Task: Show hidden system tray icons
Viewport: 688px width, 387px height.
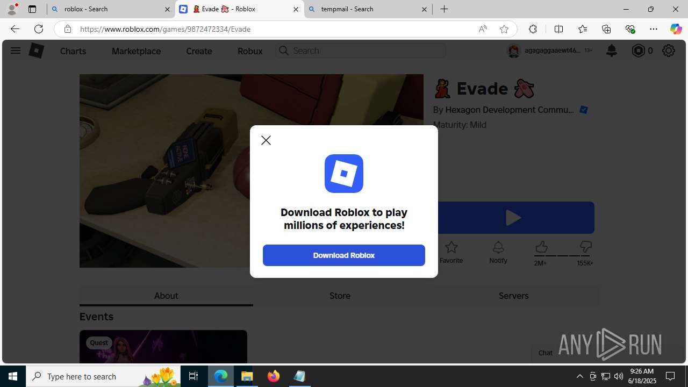Action: [579, 376]
